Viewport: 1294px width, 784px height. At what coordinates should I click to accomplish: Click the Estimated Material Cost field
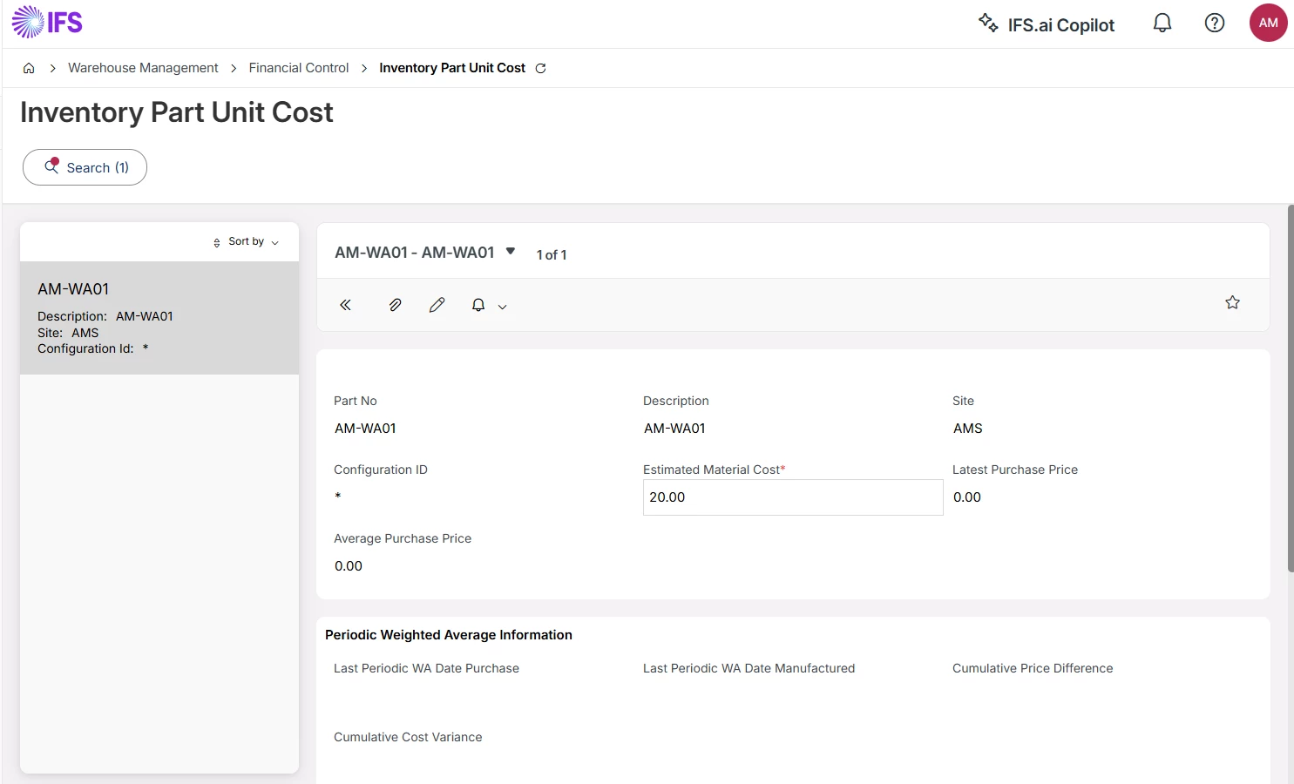pos(792,497)
